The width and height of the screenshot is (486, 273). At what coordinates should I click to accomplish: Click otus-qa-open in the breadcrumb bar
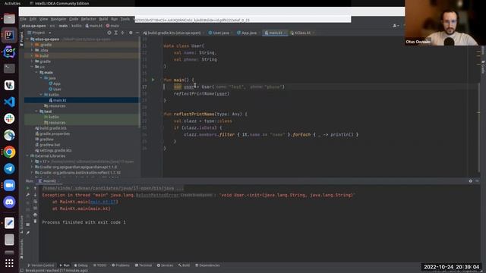pyautogui.click(x=33, y=26)
